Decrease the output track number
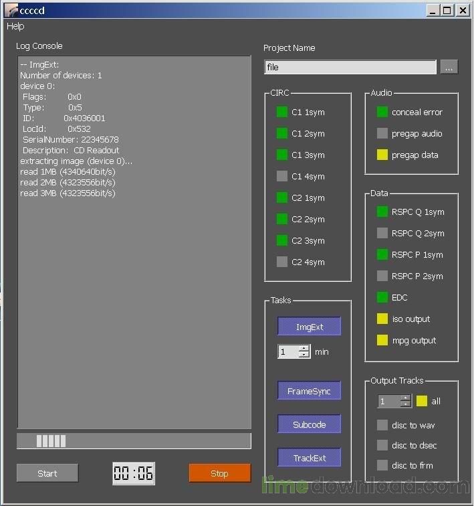The width and height of the screenshot is (474, 506). [405, 404]
